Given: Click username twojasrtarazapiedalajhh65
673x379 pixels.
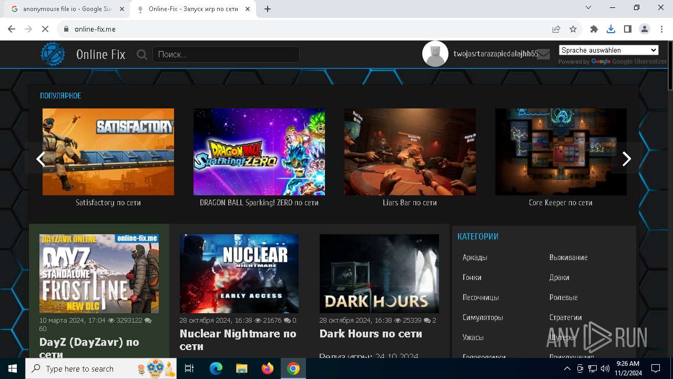Looking at the screenshot, I should 496,54.
